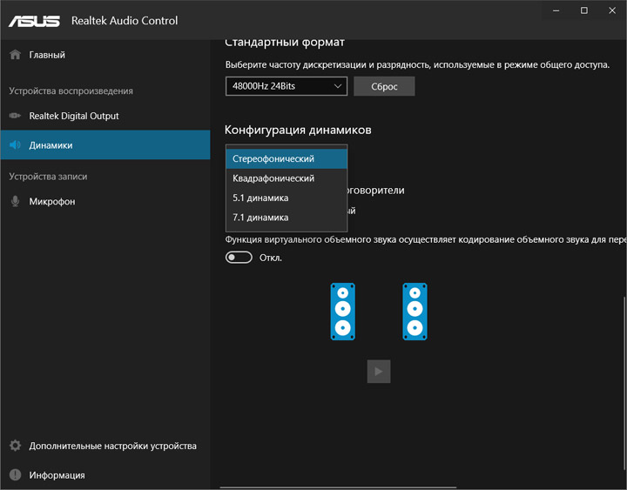This screenshot has height=490, width=627.
Task: Select the 7.1 динамика option
Action: [x=286, y=218]
